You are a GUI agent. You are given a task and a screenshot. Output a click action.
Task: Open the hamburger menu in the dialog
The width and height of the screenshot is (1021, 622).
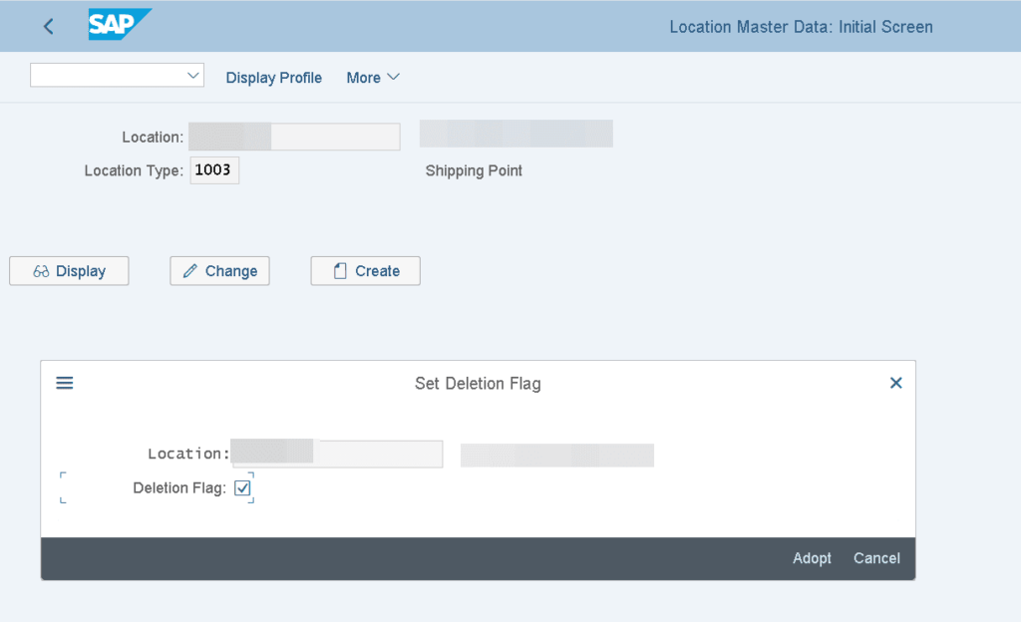(x=65, y=383)
